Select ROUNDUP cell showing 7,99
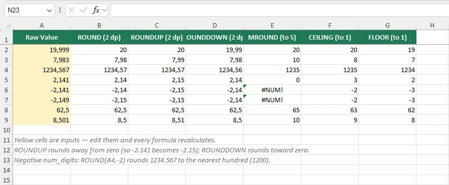449x185 pixels. (x=157, y=60)
